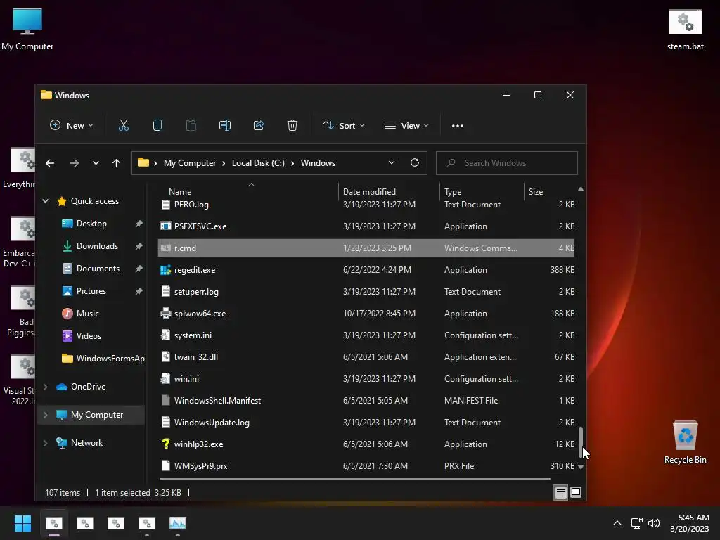Click My Computer in address breadcrumb
Viewport: 720px width, 540px height.
point(190,163)
